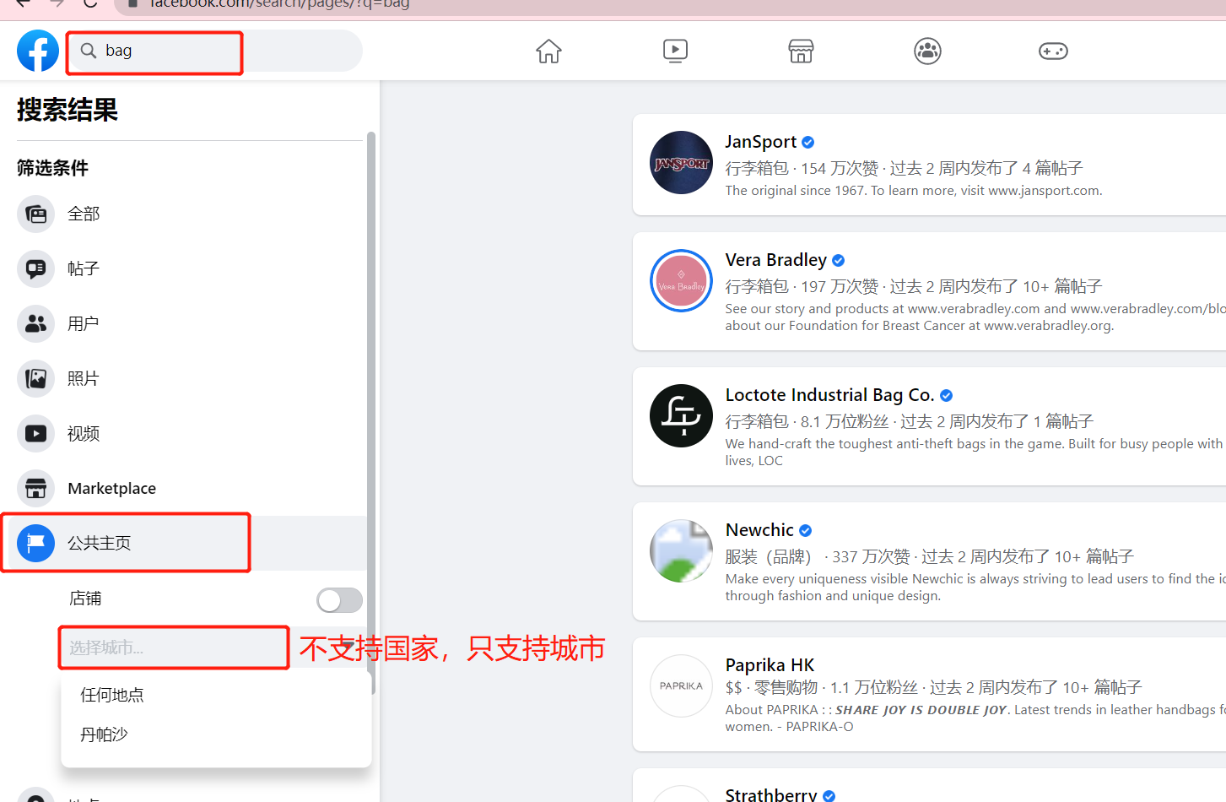
Task: Select the 公共主页 flag icon
Action: point(35,544)
